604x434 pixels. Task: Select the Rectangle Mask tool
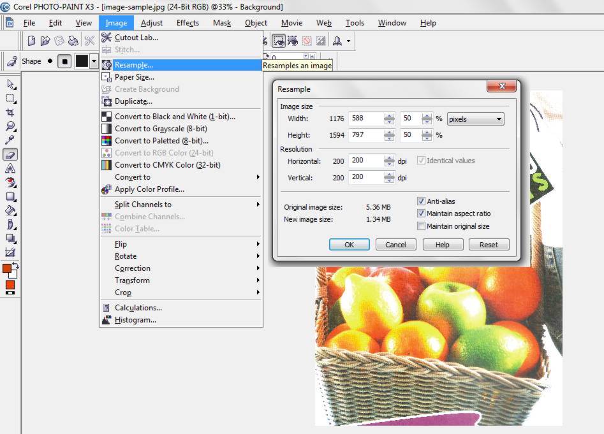10,98
